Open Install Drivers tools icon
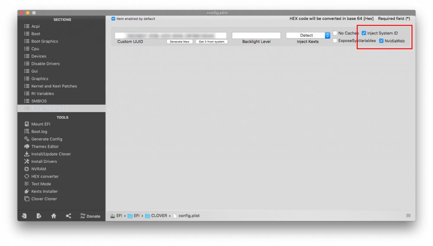The image size is (433, 246). [x=26, y=161]
